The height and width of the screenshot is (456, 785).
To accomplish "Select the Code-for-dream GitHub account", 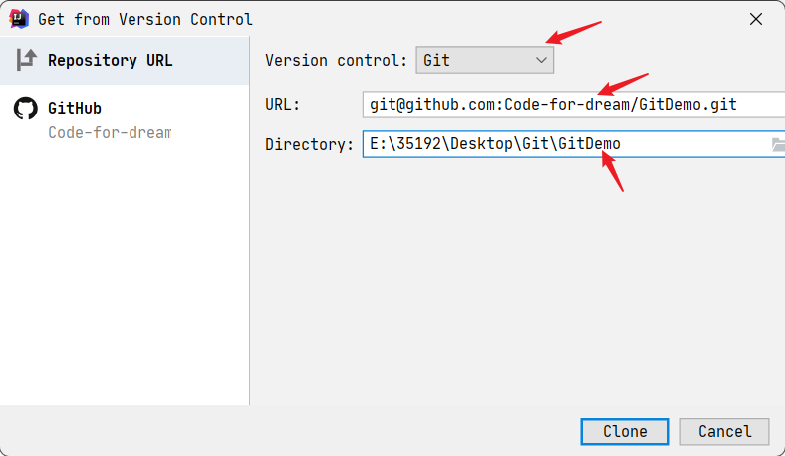I will 110,132.
